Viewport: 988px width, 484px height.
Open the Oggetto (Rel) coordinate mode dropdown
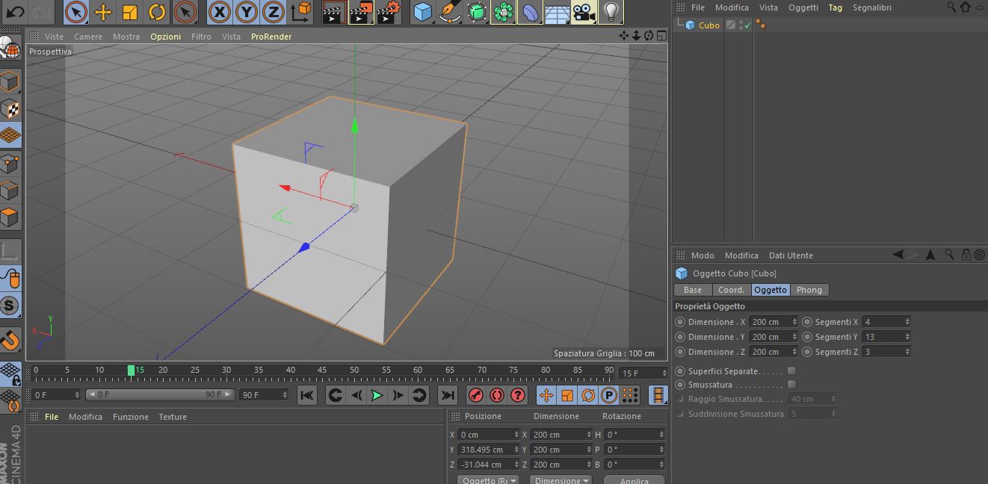488,480
